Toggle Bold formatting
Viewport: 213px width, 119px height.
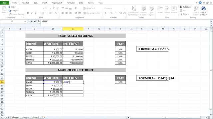[x=28, y=13]
